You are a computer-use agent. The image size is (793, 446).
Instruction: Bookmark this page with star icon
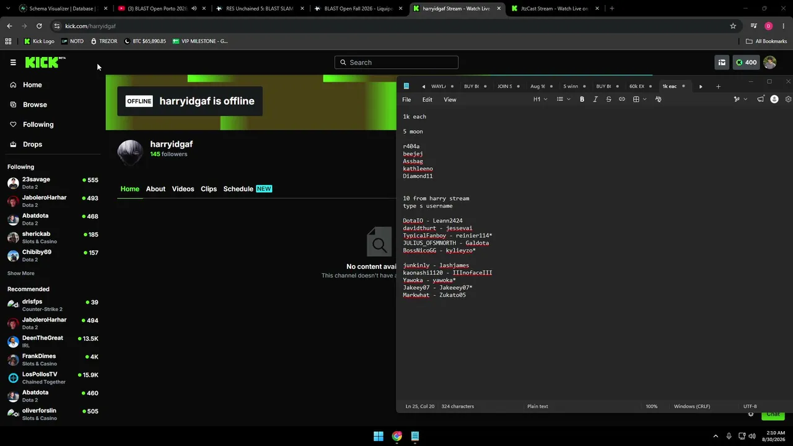(733, 26)
